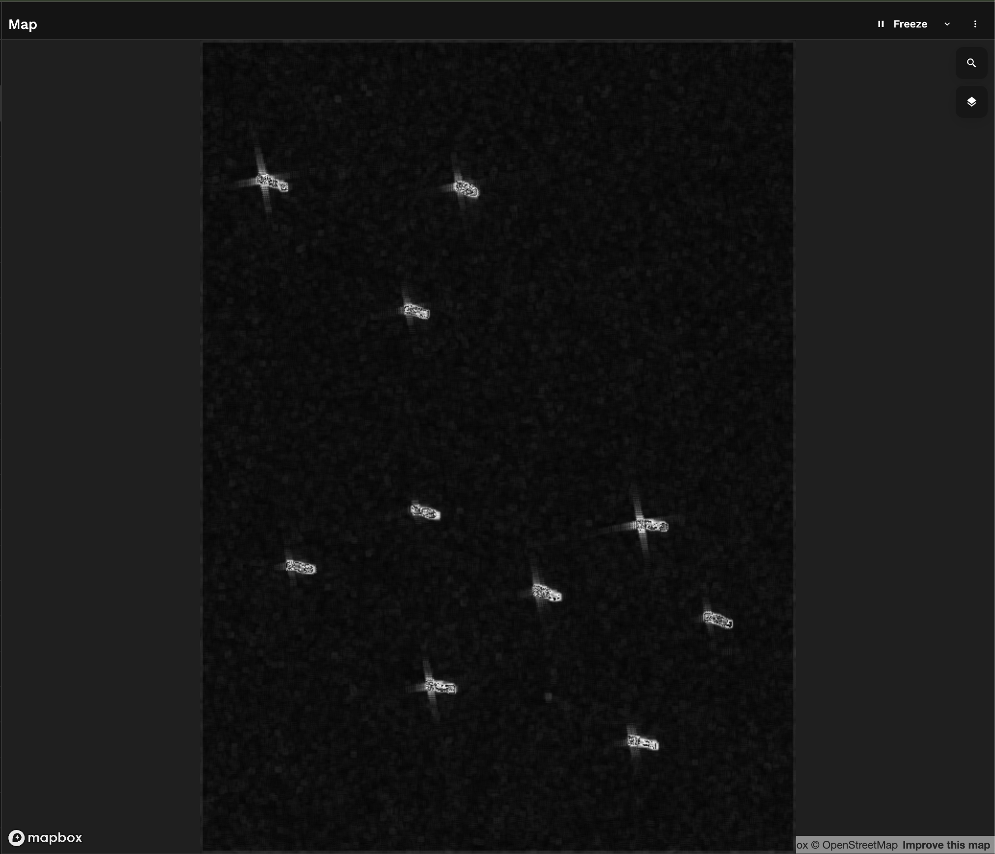
Task: Click the Mapbox logo
Action: coord(45,837)
